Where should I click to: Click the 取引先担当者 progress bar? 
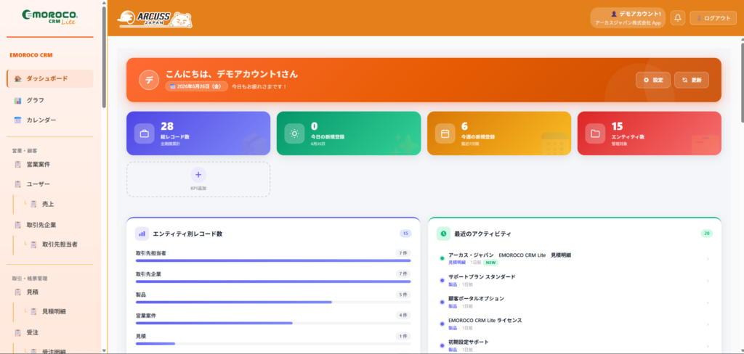tap(273, 260)
